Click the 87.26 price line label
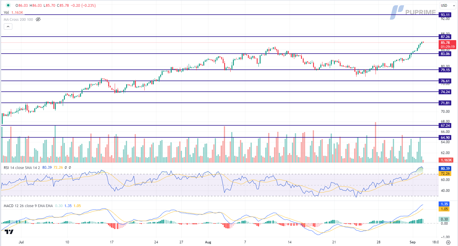The image size is (458, 246). pyautogui.click(x=445, y=37)
